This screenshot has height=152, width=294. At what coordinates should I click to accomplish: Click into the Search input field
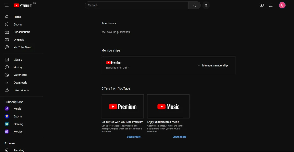[x=137, y=5]
